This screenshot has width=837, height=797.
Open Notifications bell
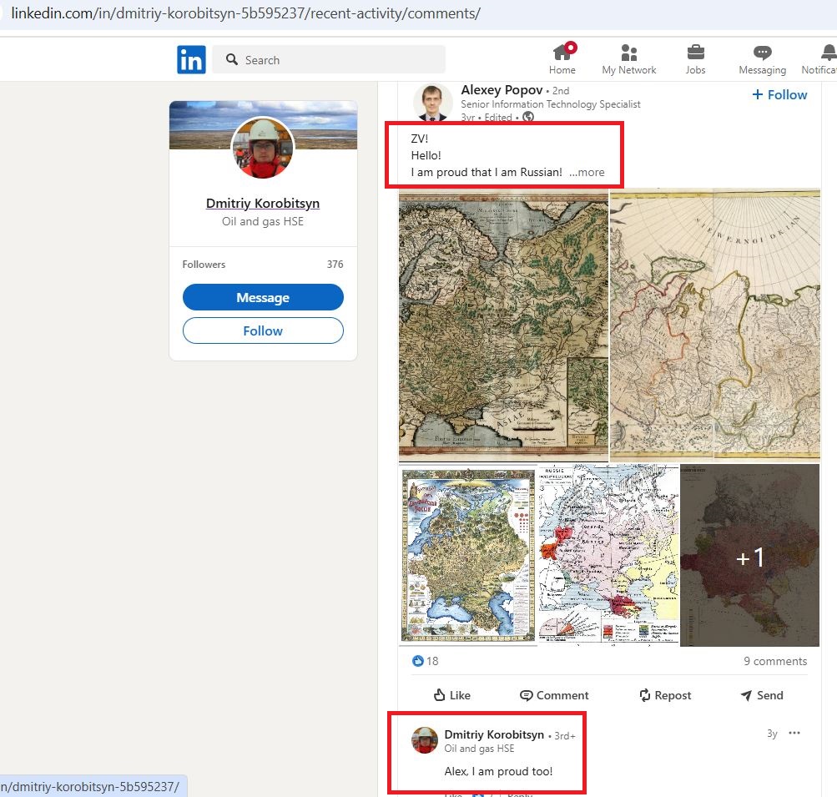(x=821, y=58)
